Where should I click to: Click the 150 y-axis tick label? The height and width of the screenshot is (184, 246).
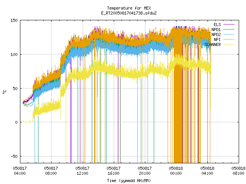click(14, 20)
